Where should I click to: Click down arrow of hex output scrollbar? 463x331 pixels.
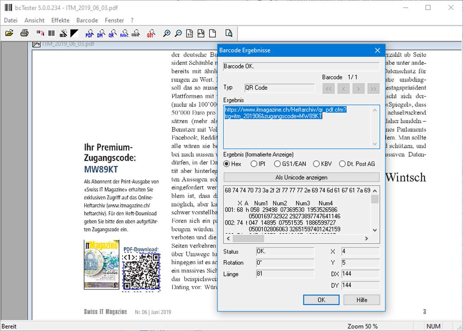375,230
